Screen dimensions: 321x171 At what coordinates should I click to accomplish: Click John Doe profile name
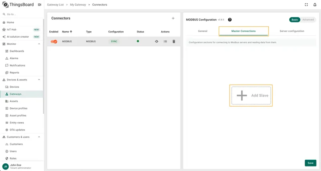click(16, 165)
